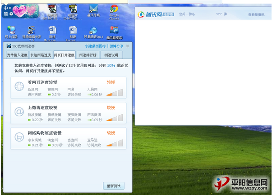
Task: Click the 淘宝网 0.03秒 result
Action: pyautogui.click(x=55, y=142)
